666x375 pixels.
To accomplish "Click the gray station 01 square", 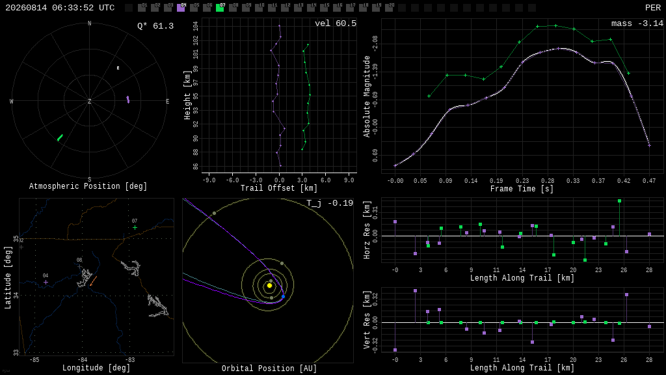I will click(142, 7).
